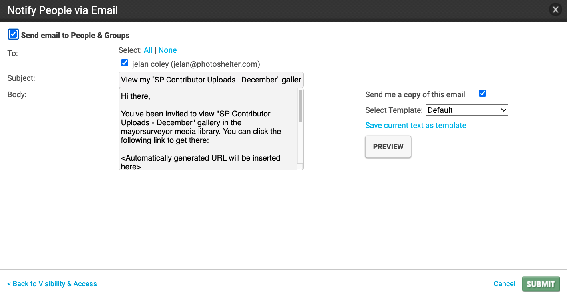The height and width of the screenshot is (297, 567).
Task: Open the email PREVIEW
Action: pos(388,146)
